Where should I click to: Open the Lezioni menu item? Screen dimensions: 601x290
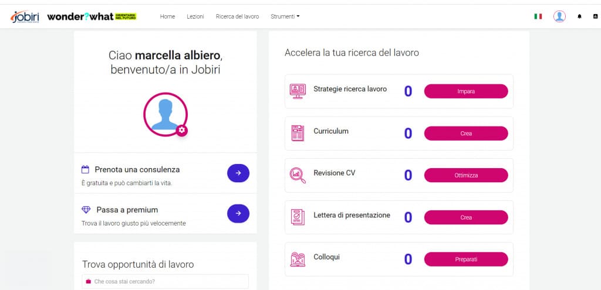(x=195, y=16)
